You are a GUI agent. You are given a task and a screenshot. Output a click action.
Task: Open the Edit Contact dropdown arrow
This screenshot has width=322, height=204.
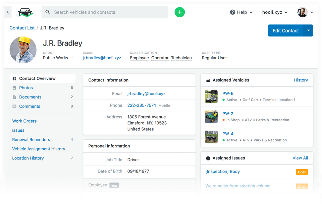pos(308,30)
